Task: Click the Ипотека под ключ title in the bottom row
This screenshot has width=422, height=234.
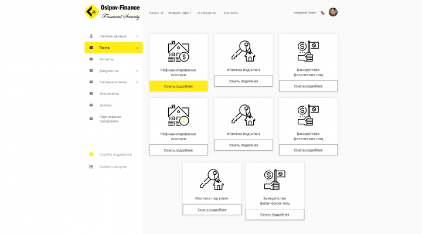Action: pos(212,198)
